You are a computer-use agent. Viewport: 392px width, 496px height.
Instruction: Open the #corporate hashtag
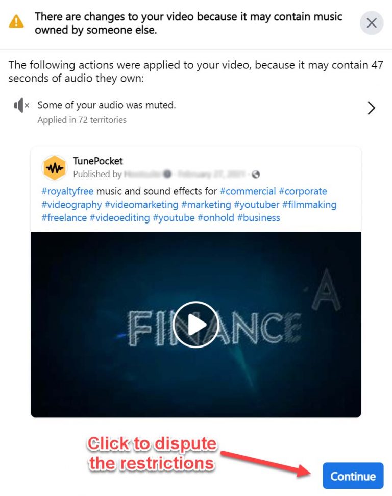303,191
